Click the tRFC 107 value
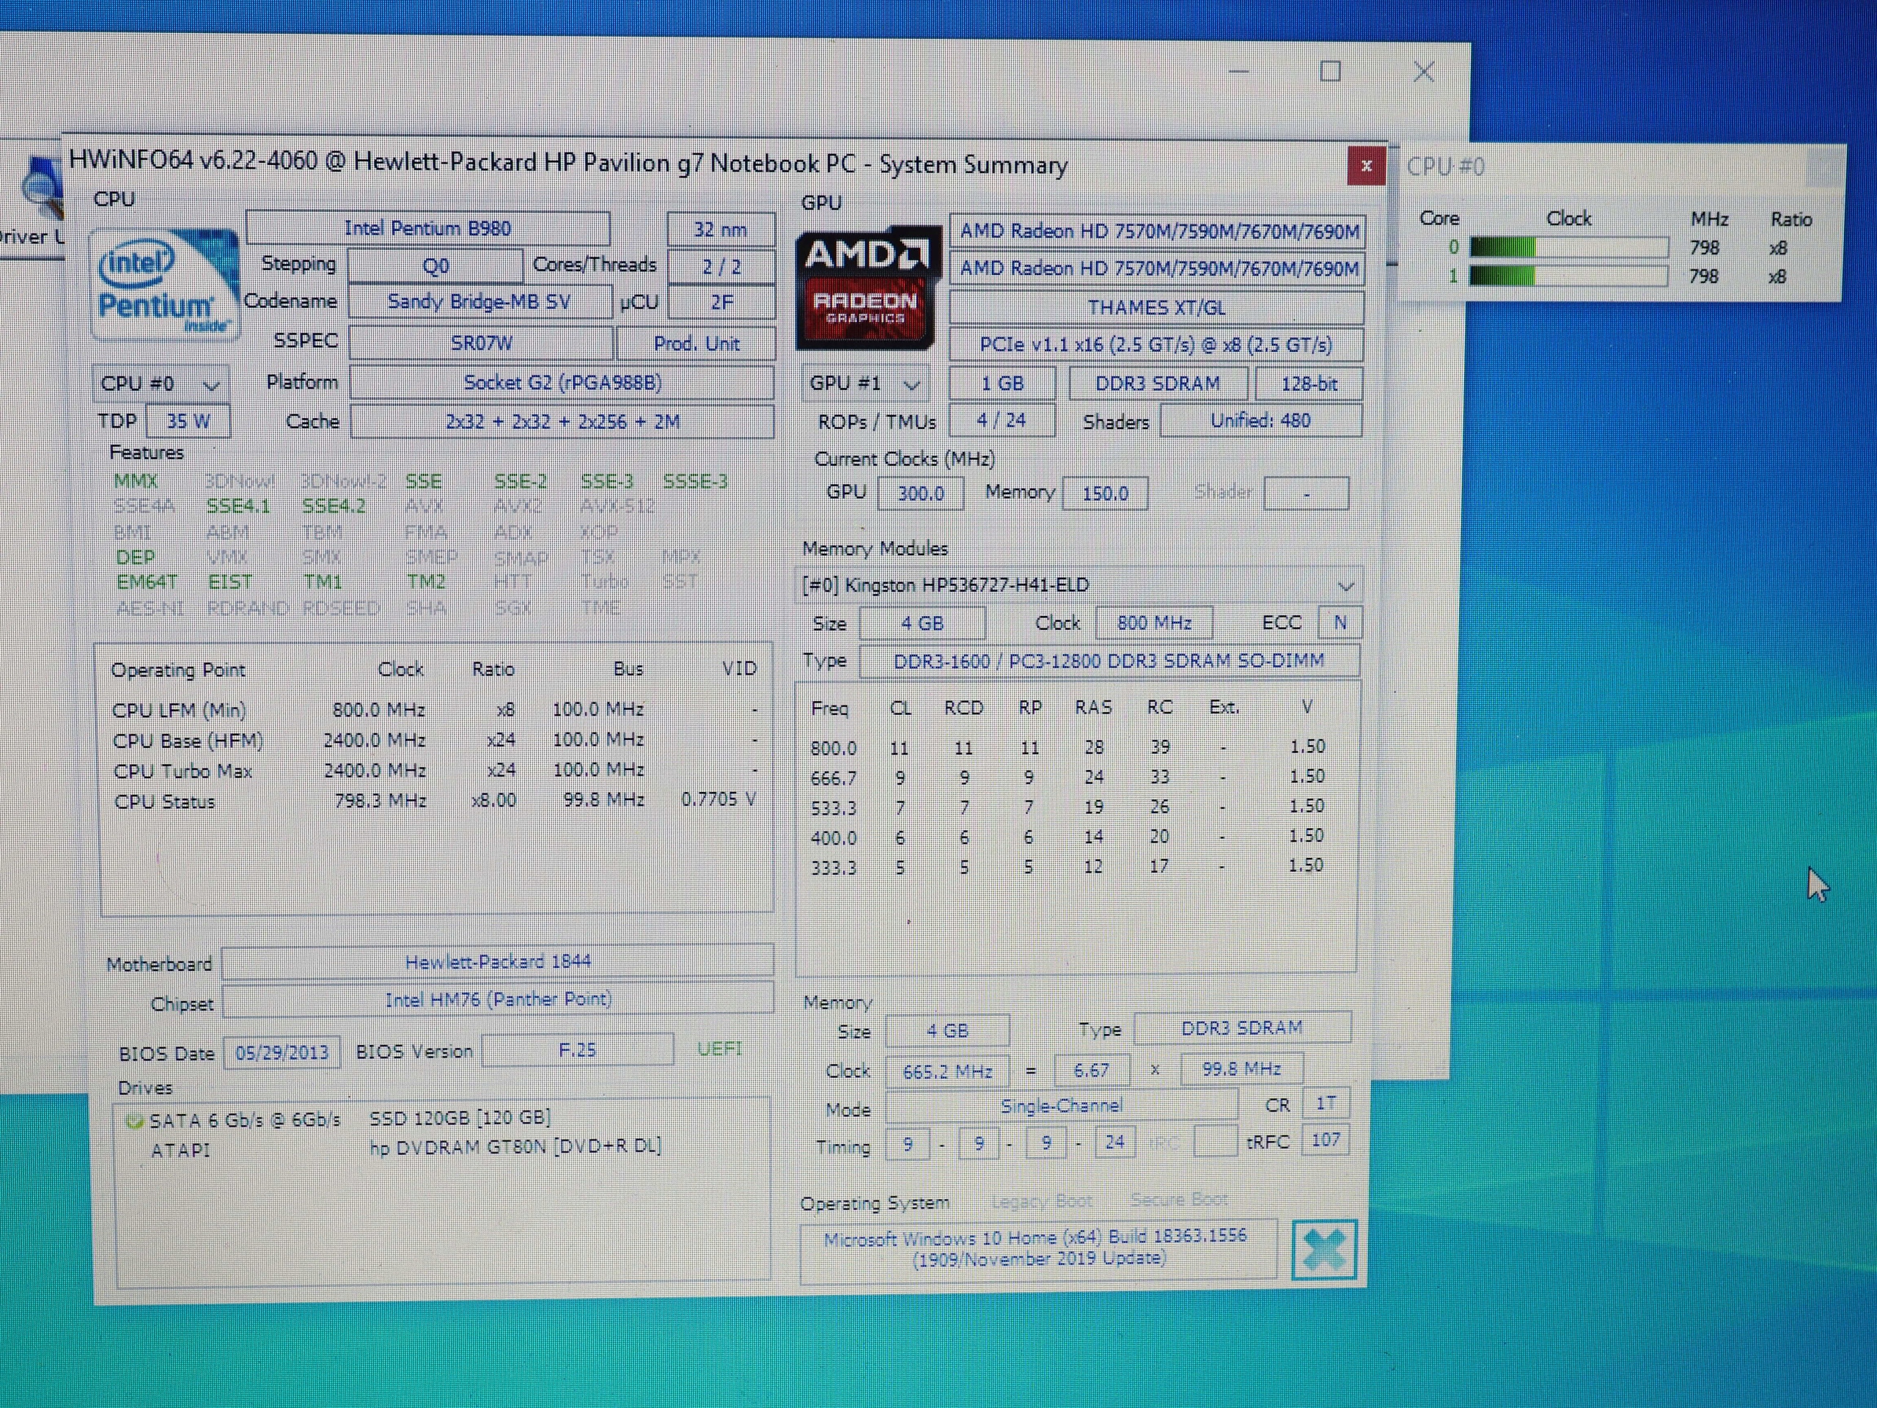 click(x=1326, y=1140)
